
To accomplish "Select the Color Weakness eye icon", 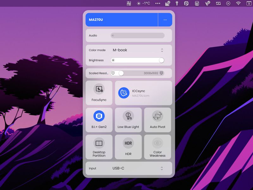I will [x=157, y=143].
